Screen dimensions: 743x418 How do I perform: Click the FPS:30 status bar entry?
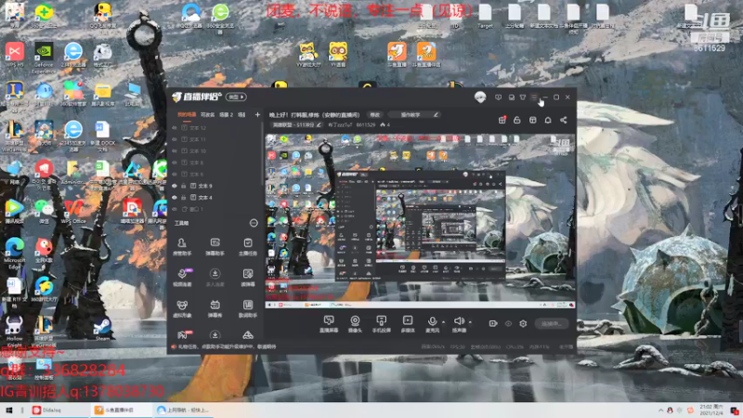coord(457,346)
